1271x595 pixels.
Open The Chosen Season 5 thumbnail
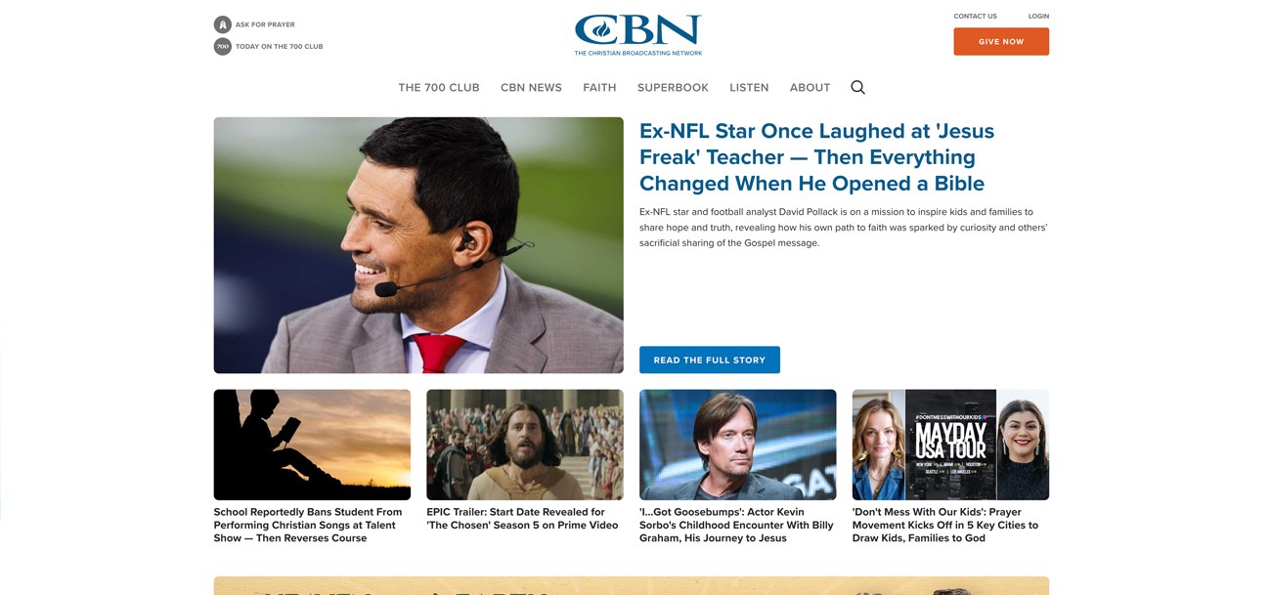(525, 445)
